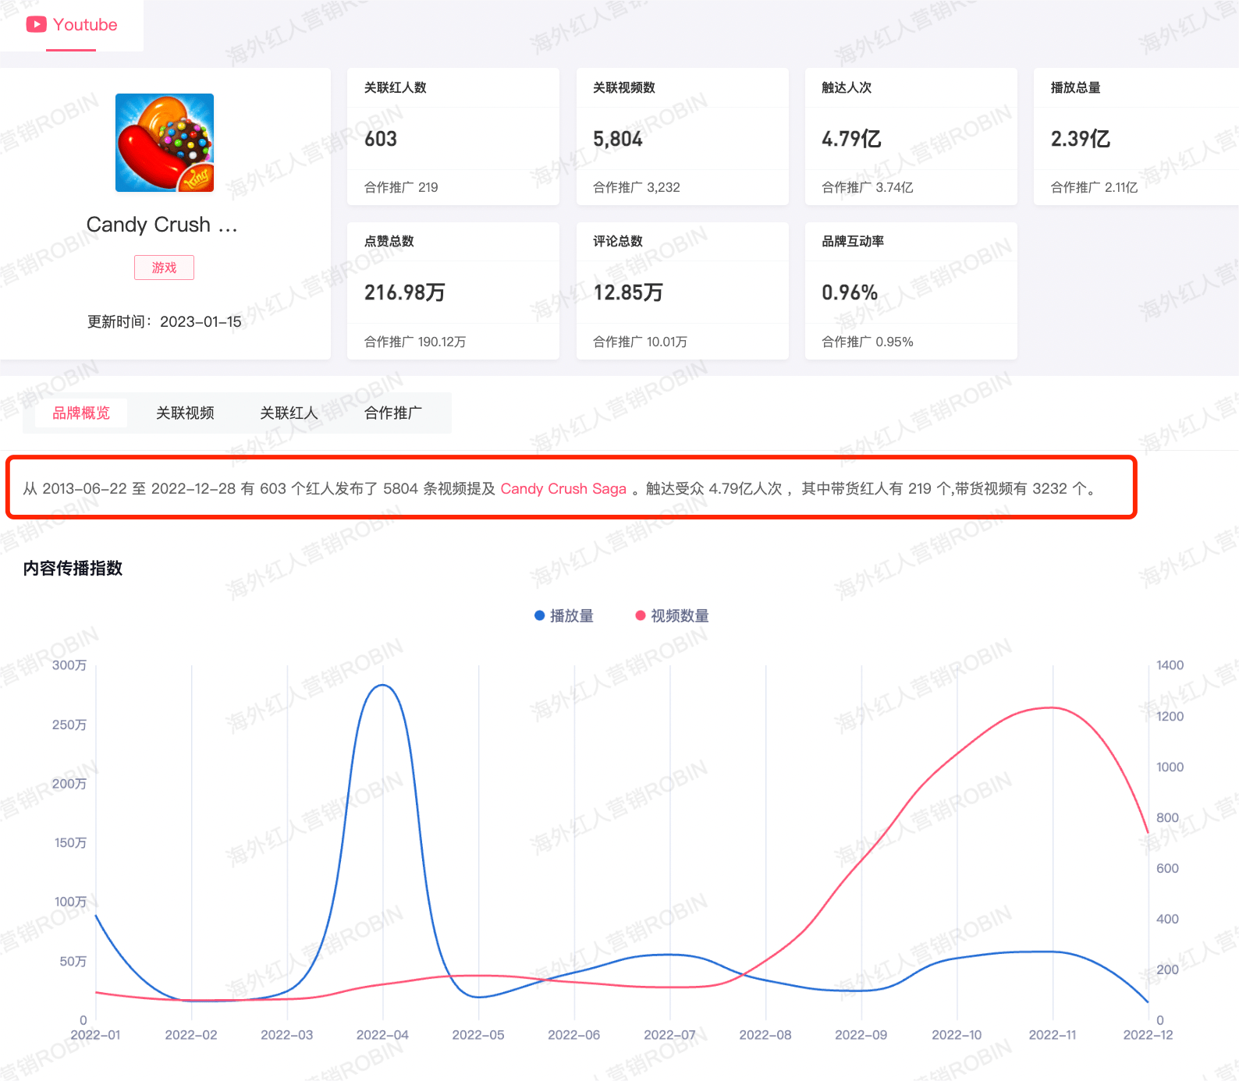Switch to the 关联视频 tab
Image resolution: width=1239 pixels, height=1081 pixels.
tap(185, 413)
